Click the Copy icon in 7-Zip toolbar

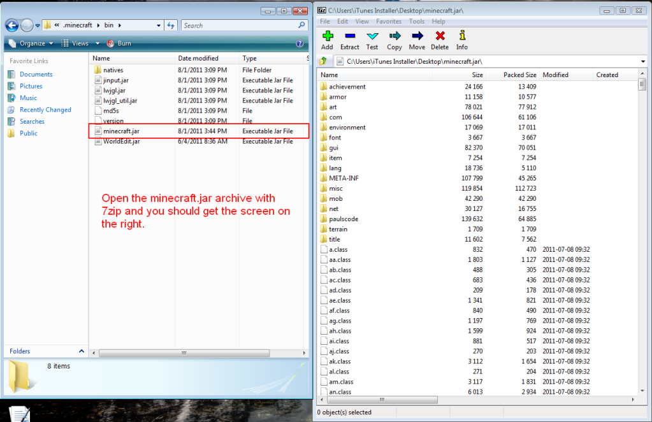click(x=394, y=40)
